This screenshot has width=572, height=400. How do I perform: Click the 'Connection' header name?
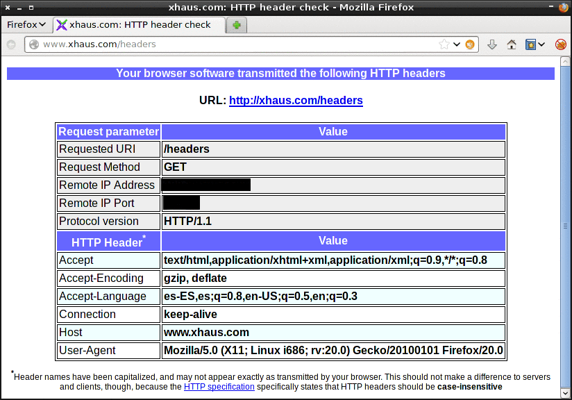87,314
